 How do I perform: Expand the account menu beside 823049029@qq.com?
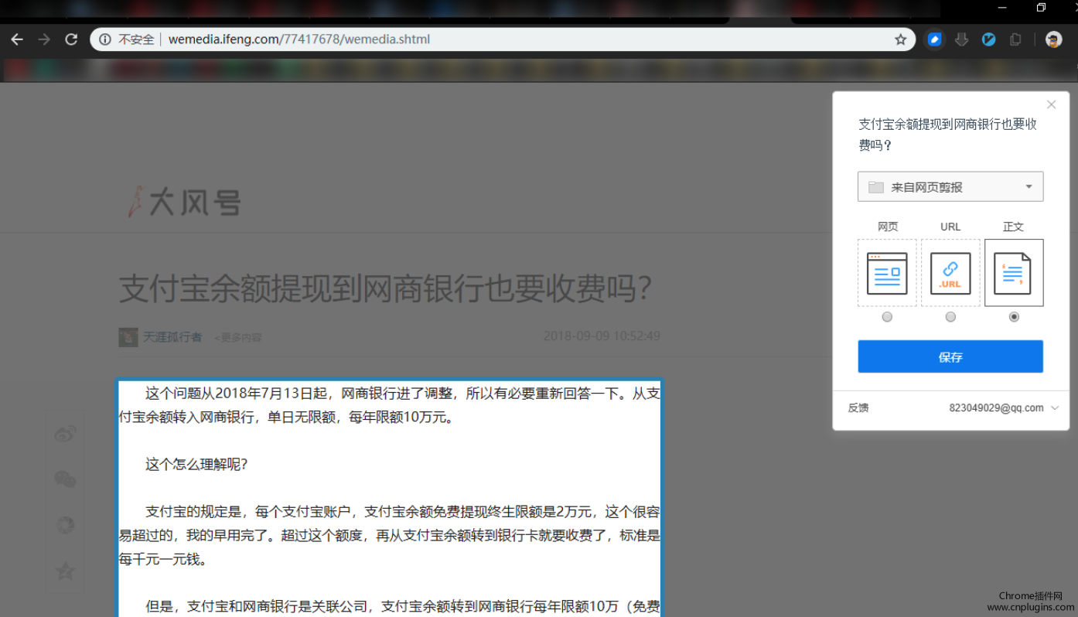click(x=1055, y=408)
